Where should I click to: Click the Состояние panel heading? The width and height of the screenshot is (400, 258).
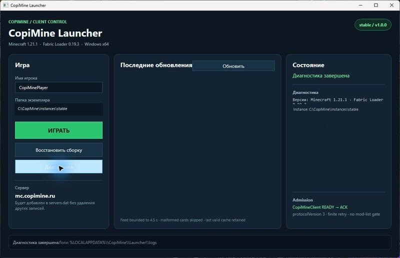click(x=308, y=65)
